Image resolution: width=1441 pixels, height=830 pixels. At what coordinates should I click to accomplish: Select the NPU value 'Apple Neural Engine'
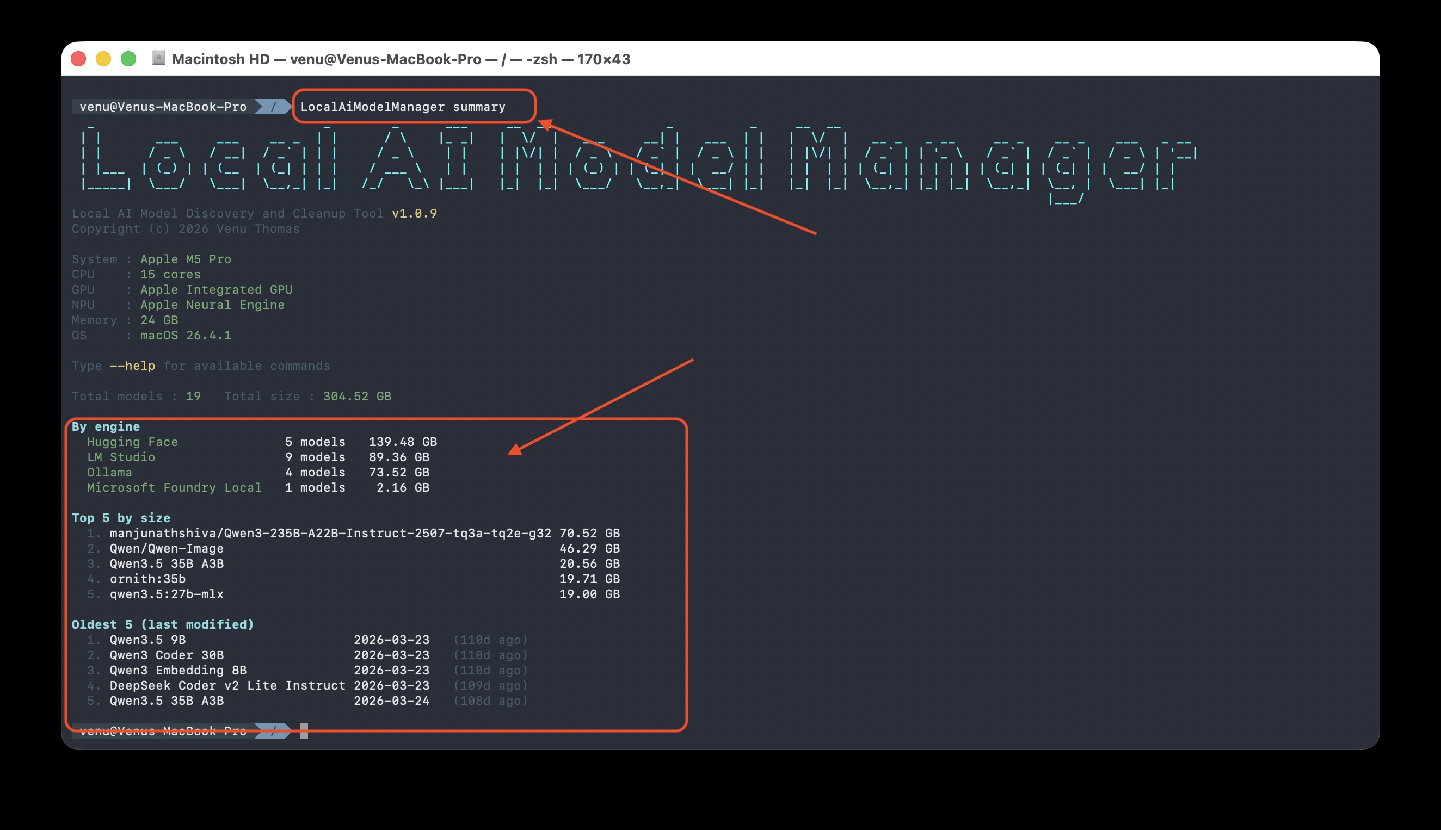point(212,305)
